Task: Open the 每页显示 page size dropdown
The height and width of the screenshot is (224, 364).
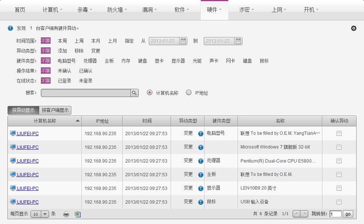Action: 40,214
